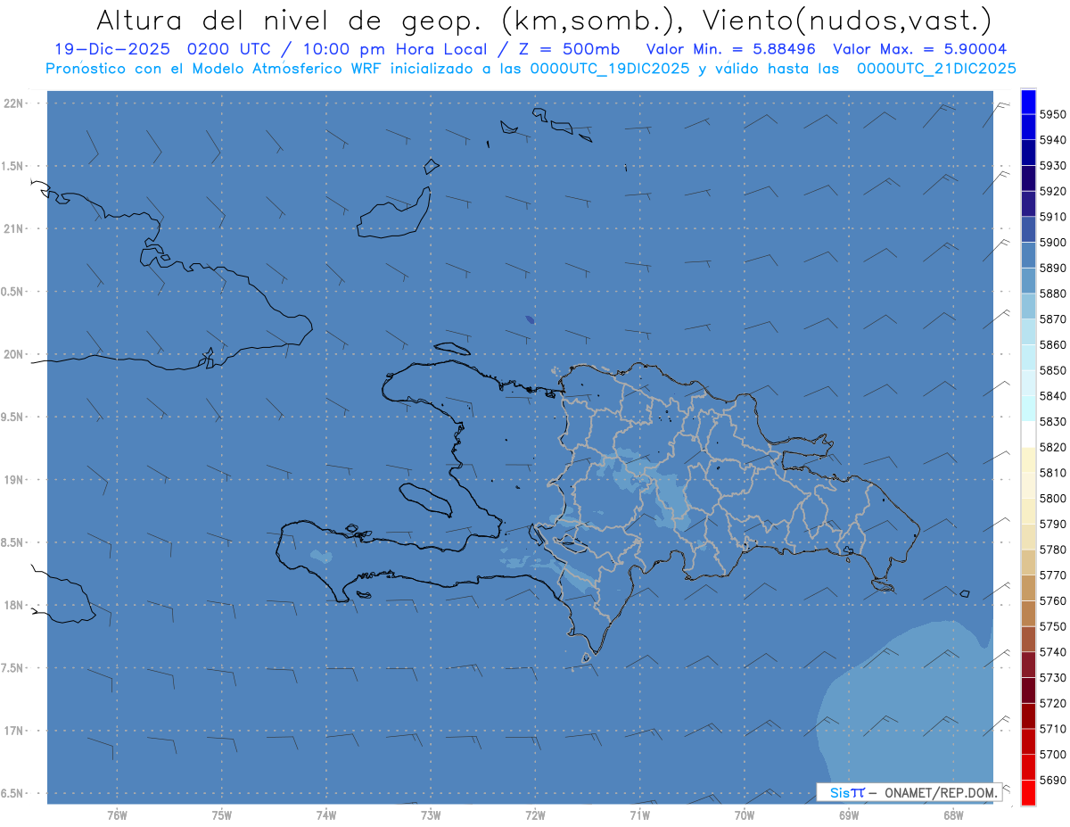Pick the tan band between 5770 and 5760
Image resolution: width=1070 pixels, height=827 pixels.
coord(1028,588)
